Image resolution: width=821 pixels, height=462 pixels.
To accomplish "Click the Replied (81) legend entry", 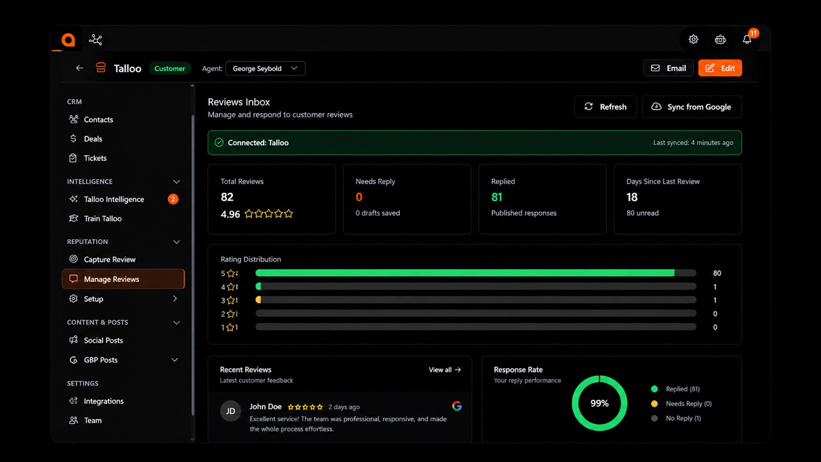I will (676, 389).
